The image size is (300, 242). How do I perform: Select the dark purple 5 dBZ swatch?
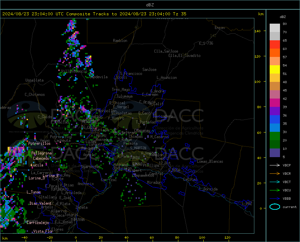click(275, 153)
